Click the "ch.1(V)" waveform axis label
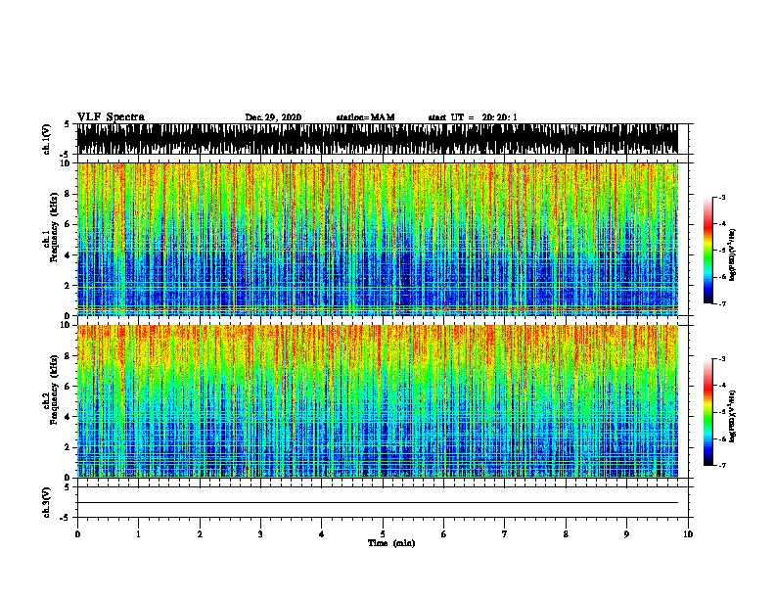 click(x=46, y=139)
